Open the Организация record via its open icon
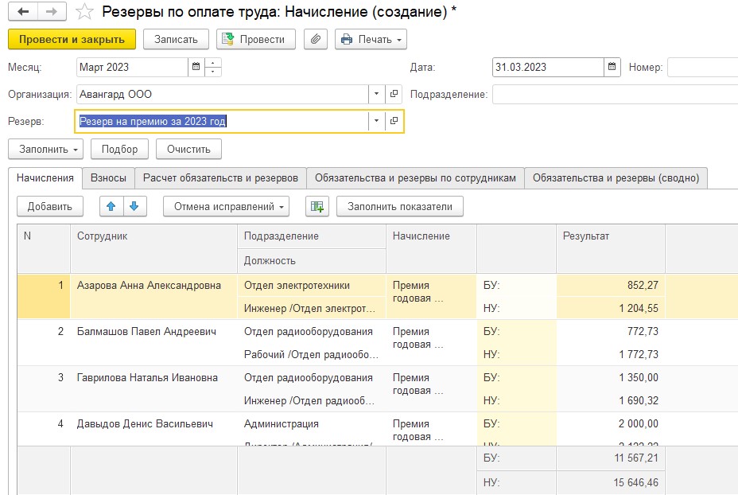 coord(394,94)
